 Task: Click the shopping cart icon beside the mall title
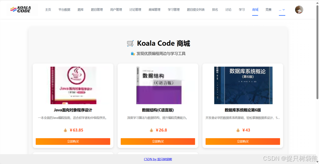(x=130, y=43)
